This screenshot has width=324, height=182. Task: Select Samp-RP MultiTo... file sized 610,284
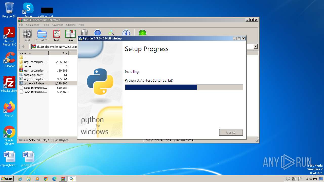point(48,88)
